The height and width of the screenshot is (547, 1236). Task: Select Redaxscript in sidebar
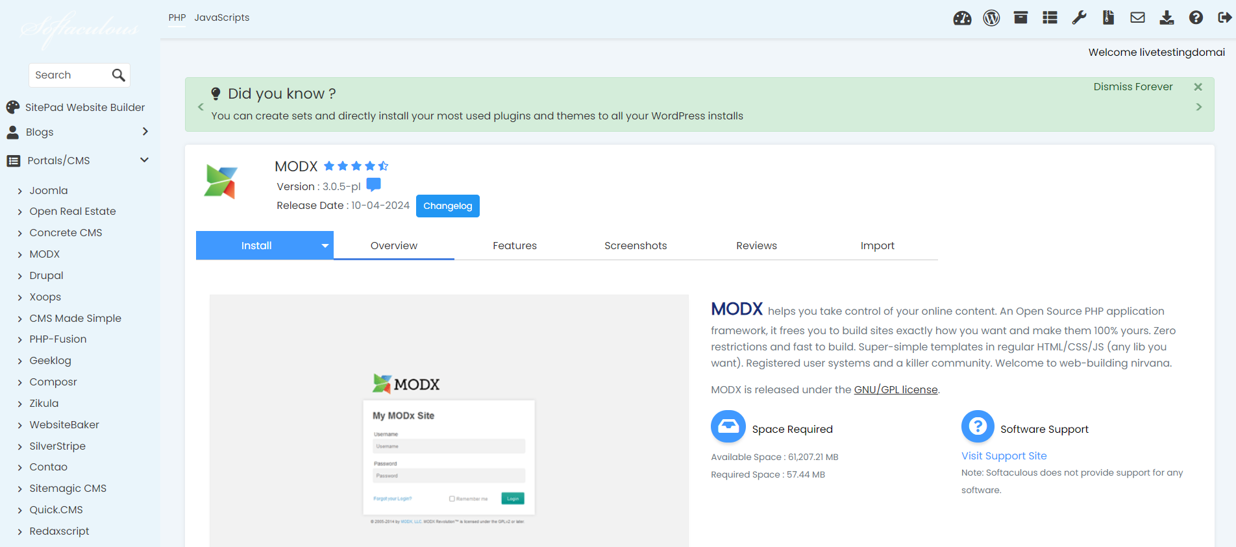coord(59,531)
